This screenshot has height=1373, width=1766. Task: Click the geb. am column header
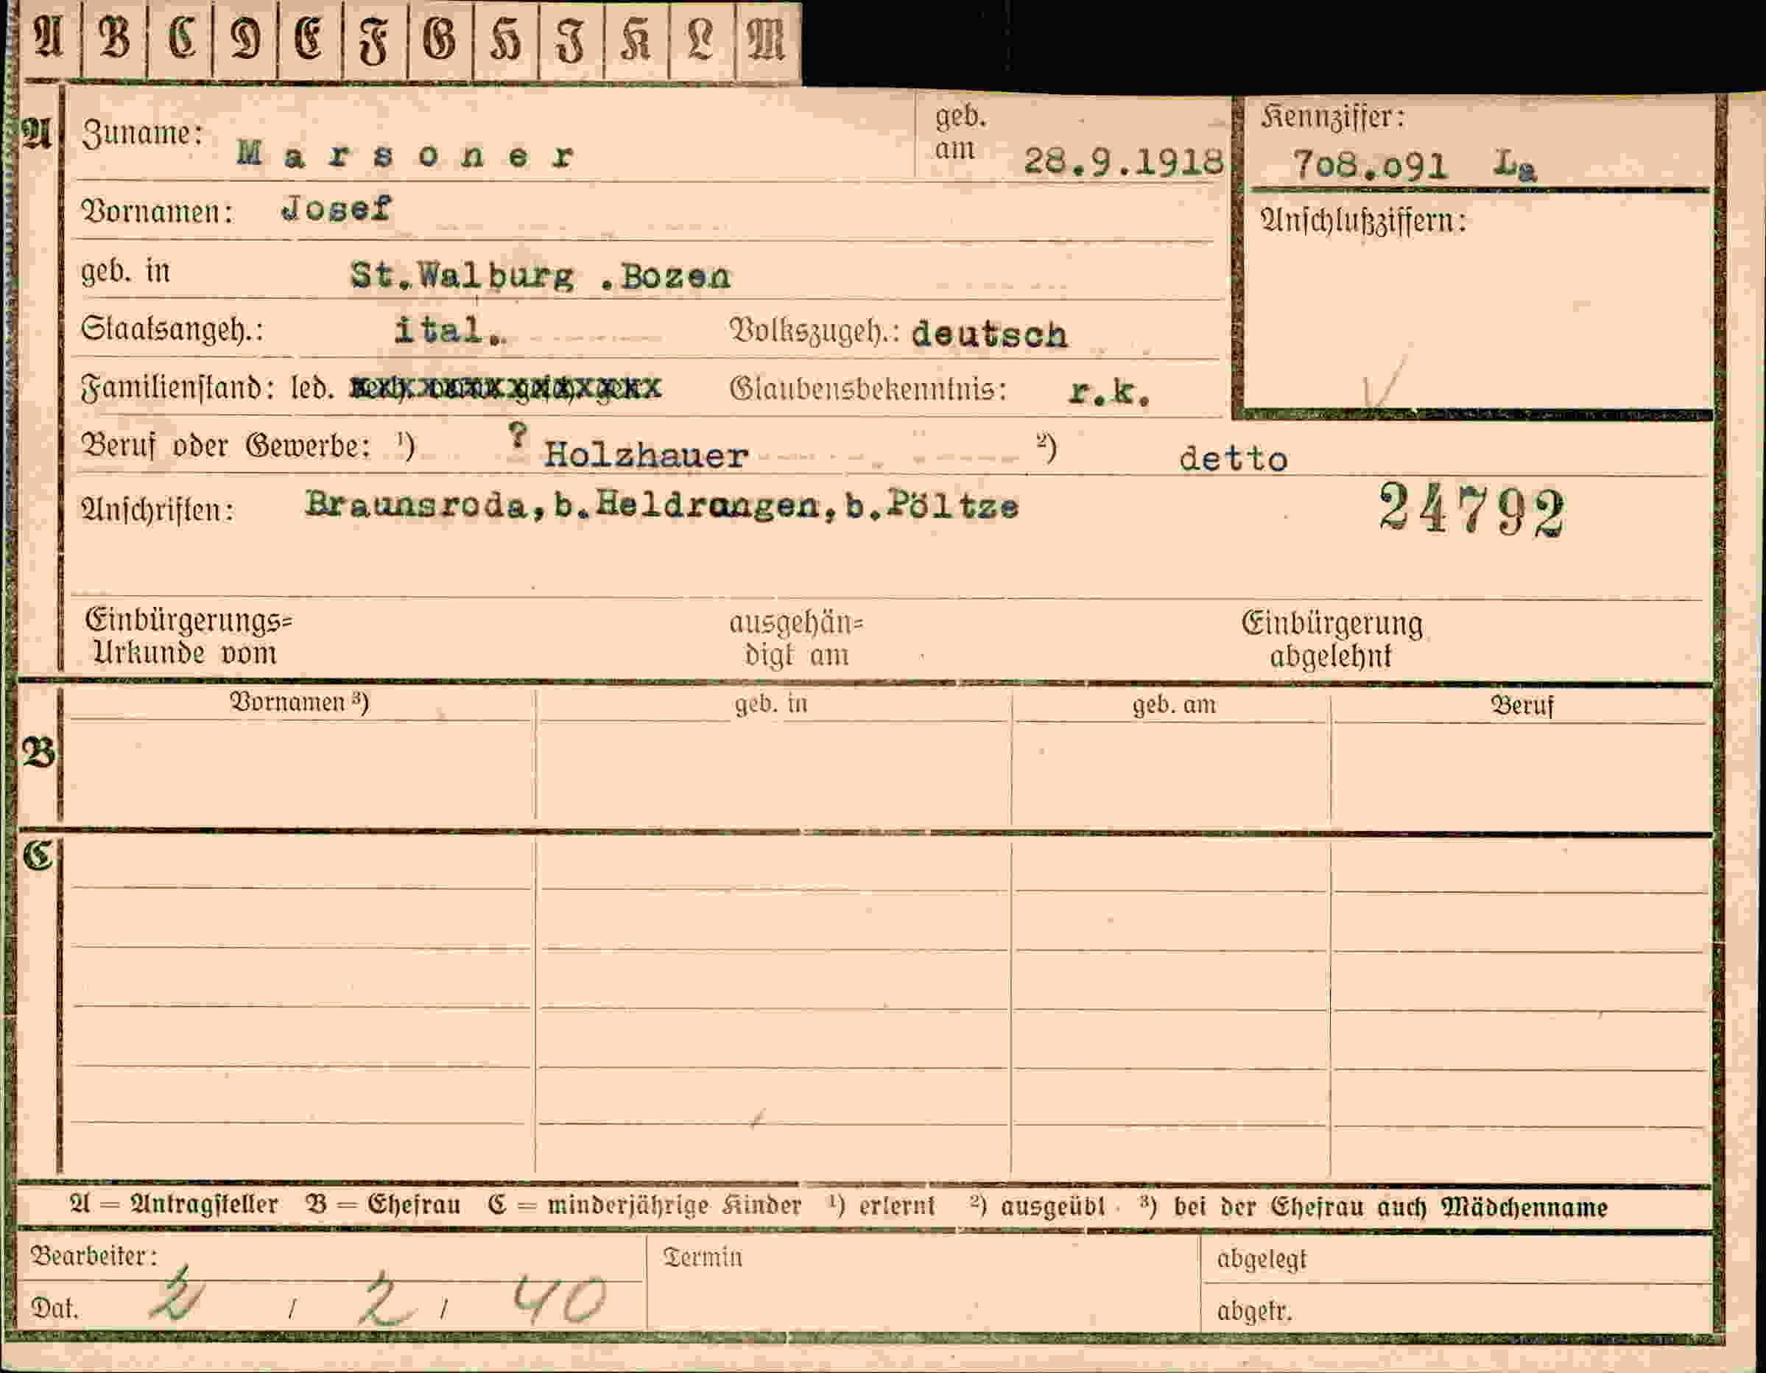pyautogui.click(x=1174, y=705)
